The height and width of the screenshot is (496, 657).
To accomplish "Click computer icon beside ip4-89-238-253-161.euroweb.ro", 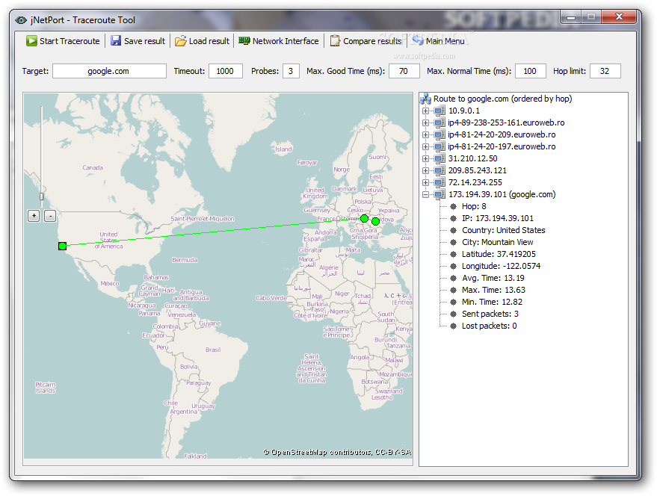I will tap(439, 123).
